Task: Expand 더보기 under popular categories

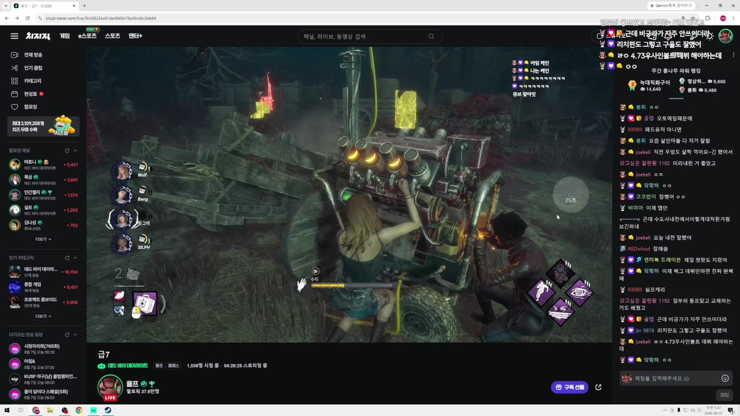Action: point(43,316)
